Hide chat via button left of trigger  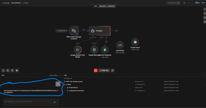tap(61, 31)
